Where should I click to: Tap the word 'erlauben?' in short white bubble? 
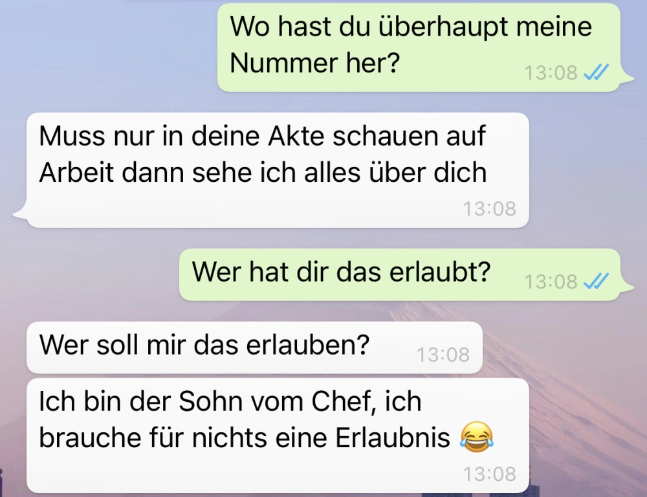307,344
